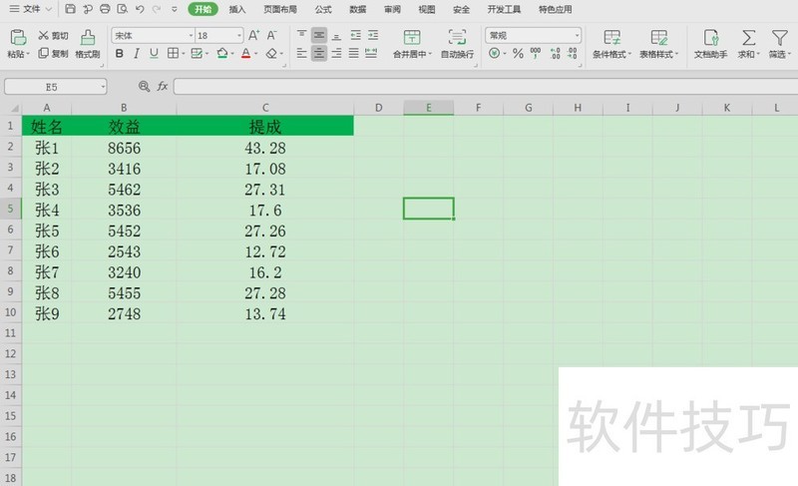Open the 开发工具 tab
Image resolution: width=798 pixels, height=486 pixels.
[x=504, y=9]
